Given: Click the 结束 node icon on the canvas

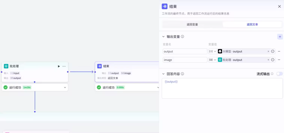Looking at the screenshot, I should tap(99, 66).
